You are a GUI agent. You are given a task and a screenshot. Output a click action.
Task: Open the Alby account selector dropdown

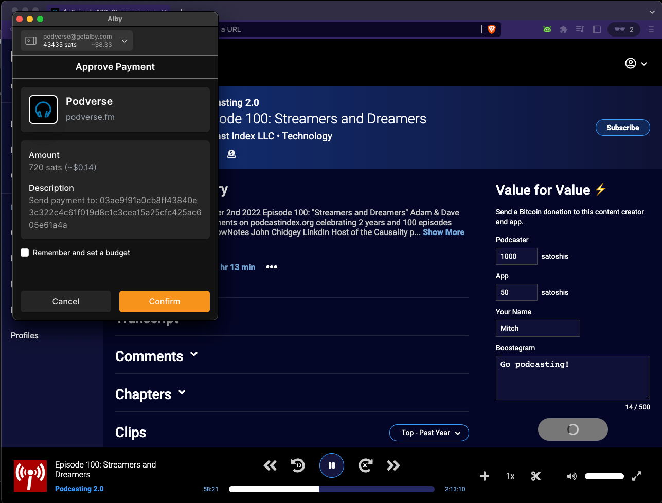point(77,41)
